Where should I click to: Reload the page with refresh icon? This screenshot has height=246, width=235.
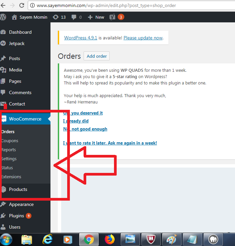(x=22, y=5)
